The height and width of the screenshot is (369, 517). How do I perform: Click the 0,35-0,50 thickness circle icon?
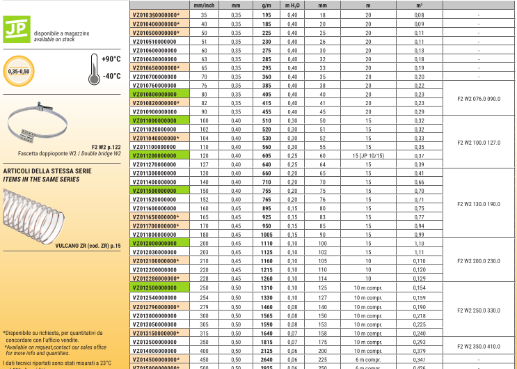click(19, 72)
